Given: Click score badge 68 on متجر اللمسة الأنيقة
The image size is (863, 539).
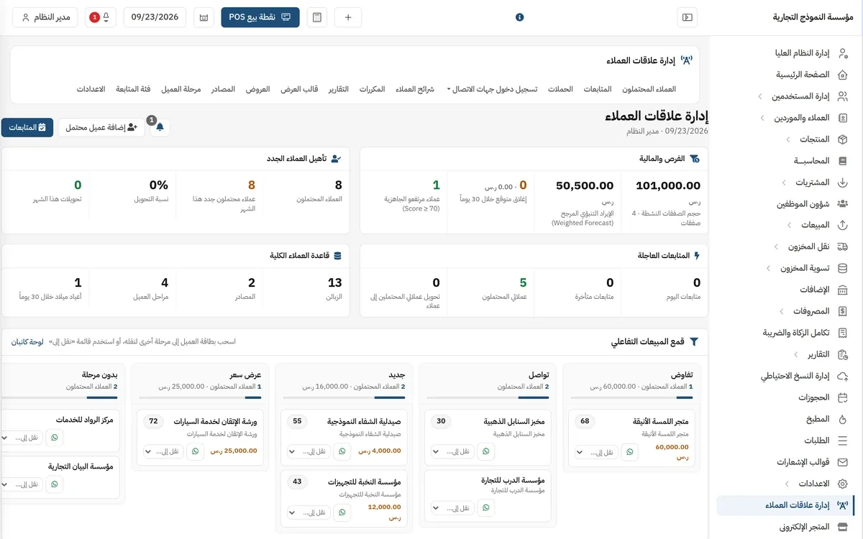Looking at the screenshot, I should point(585,421).
